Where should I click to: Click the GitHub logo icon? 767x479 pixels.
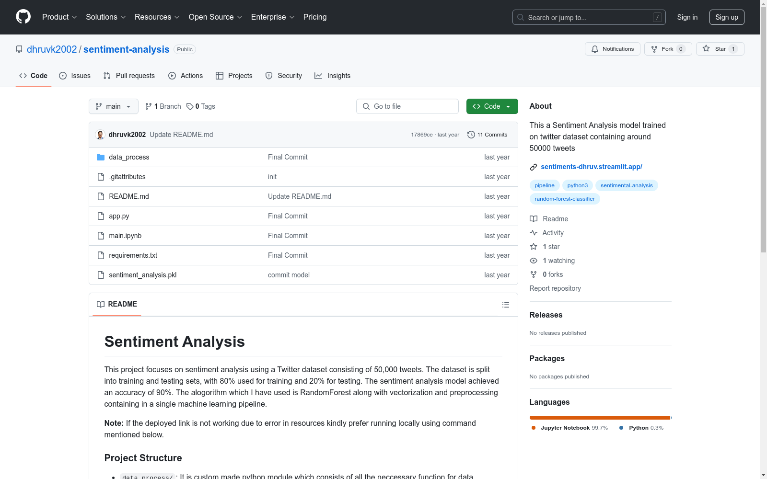click(x=23, y=17)
